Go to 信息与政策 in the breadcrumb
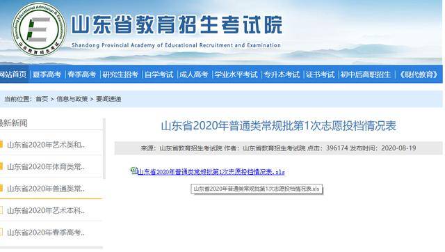Screen dimensions: 445x252 click(72, 99)
